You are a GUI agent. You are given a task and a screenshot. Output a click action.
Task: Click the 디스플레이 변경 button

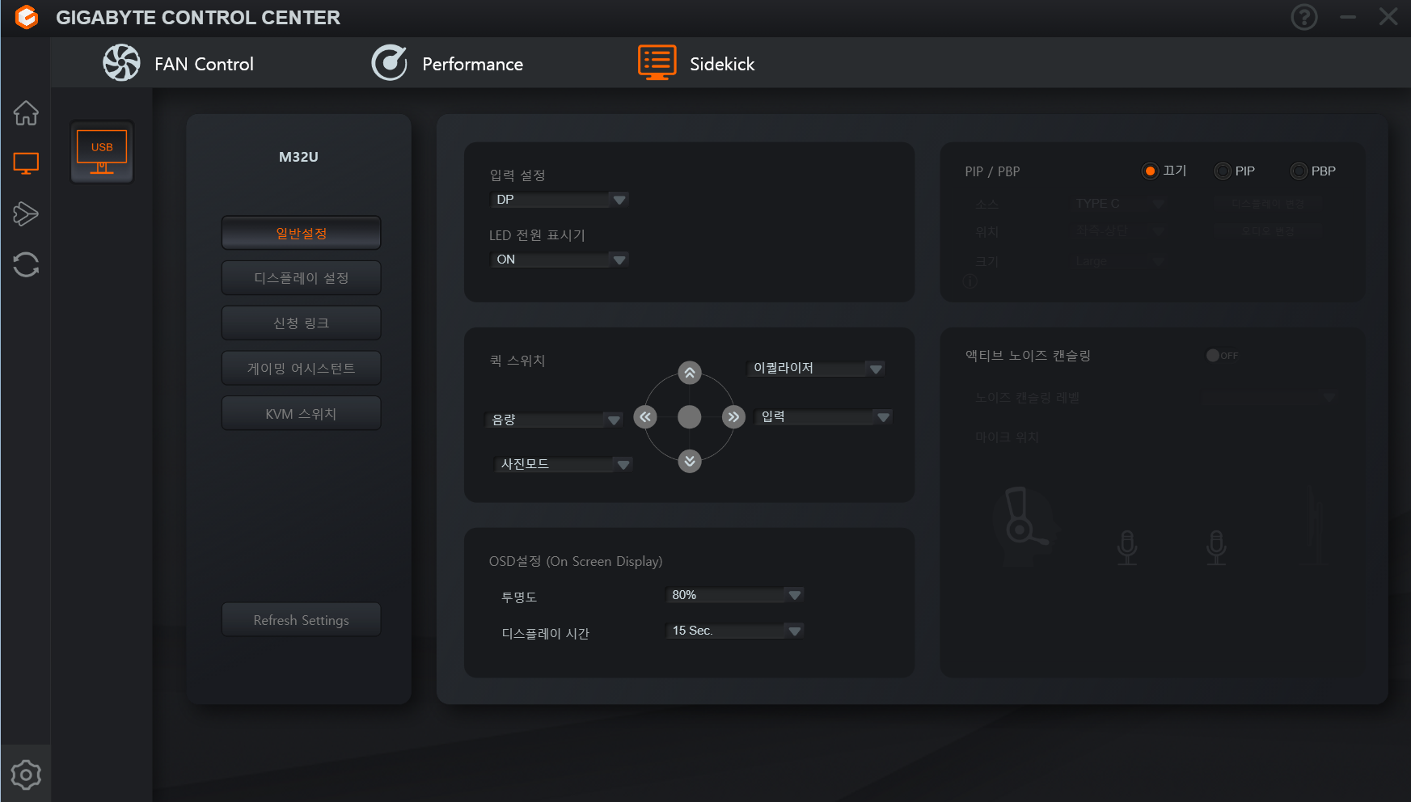pos(1268,204)
